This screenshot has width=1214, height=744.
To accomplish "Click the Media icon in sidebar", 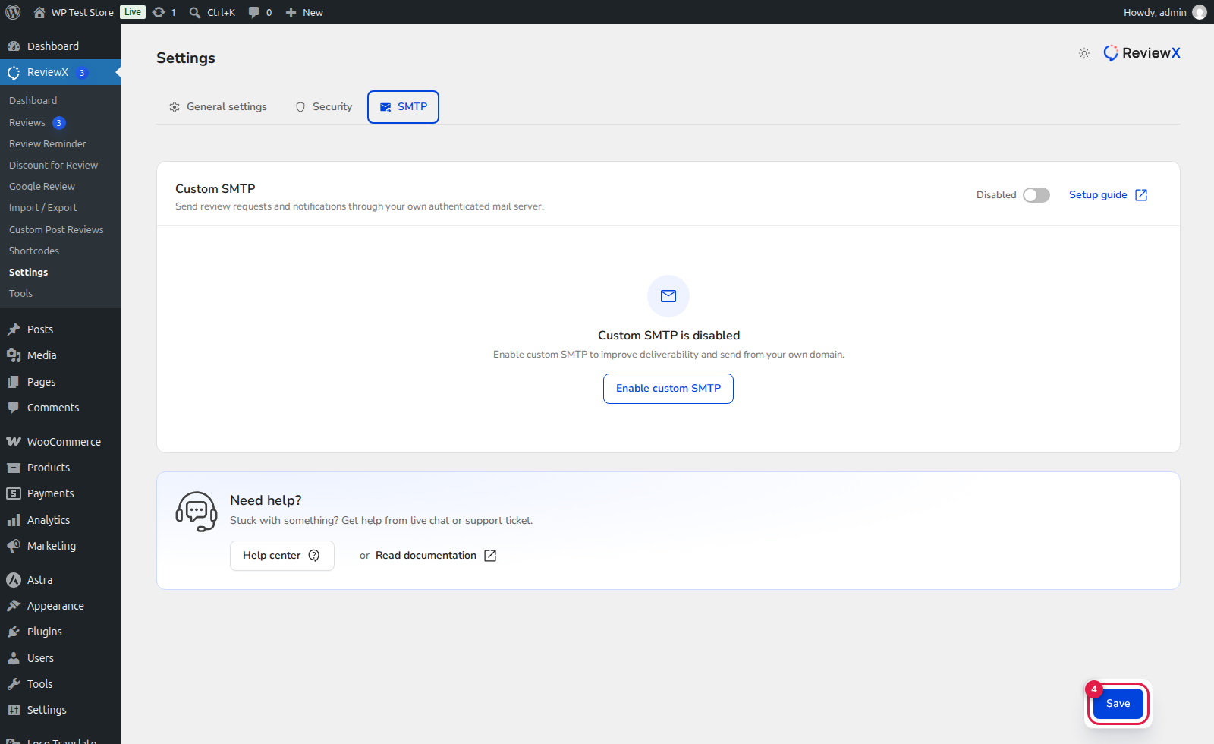I will [x=14, y=355].
